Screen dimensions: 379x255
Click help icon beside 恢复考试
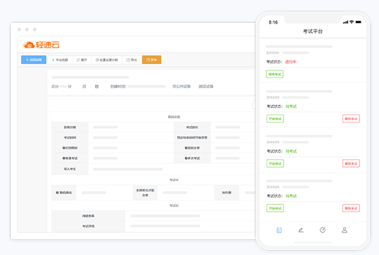tap(64, 158)
